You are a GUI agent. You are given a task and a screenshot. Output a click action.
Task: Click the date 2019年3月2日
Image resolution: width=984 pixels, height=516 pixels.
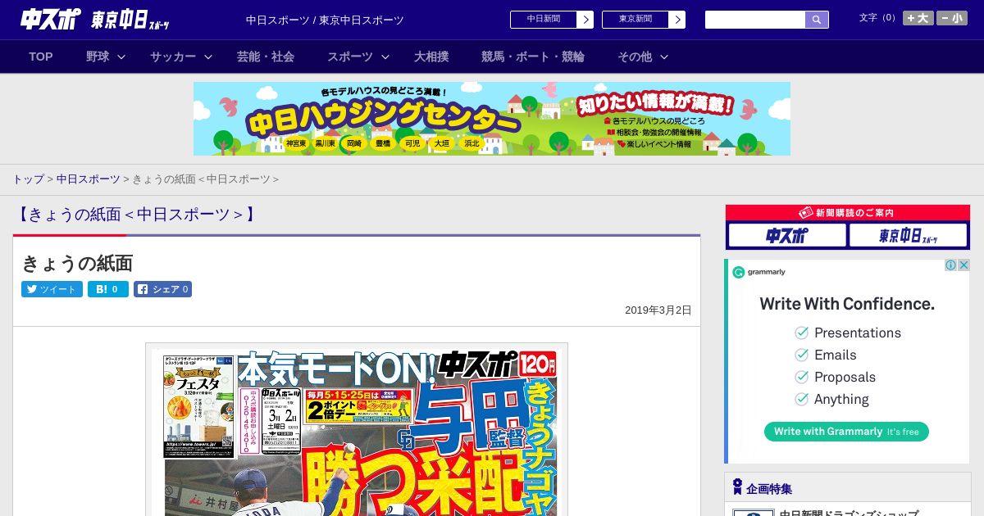(x=658, y=310)
